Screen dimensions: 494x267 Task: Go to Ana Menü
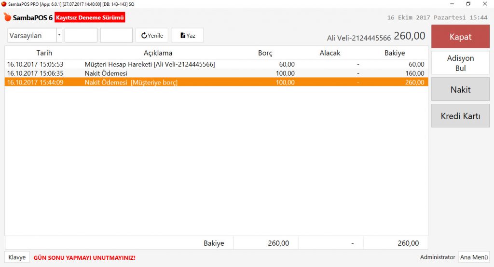point(473,257)
